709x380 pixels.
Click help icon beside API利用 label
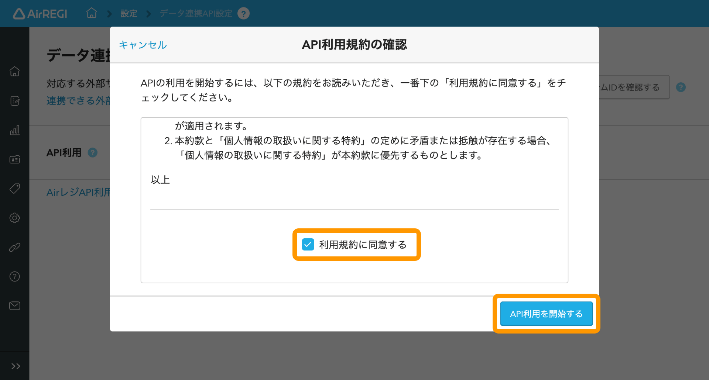coord(93,153)
